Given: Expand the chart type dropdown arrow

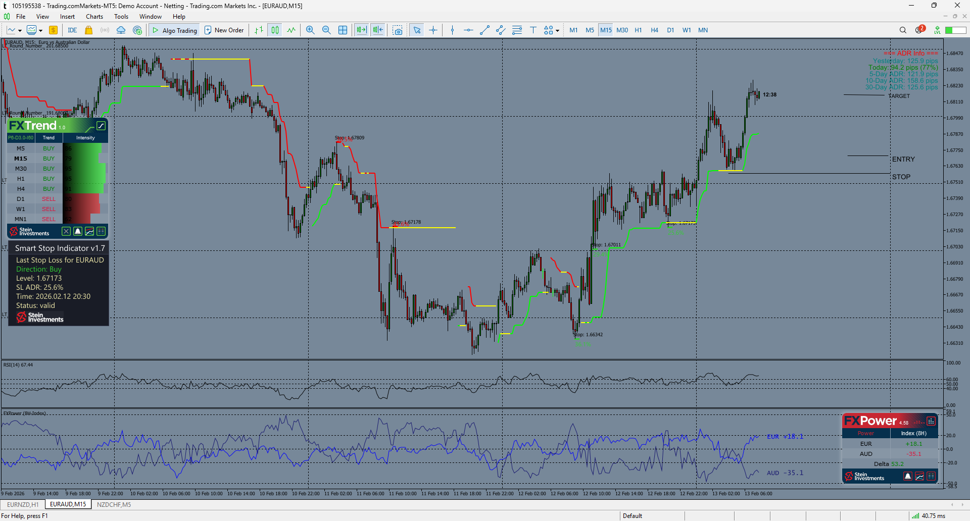Looking at the screenshot, I should click(20, 31).
